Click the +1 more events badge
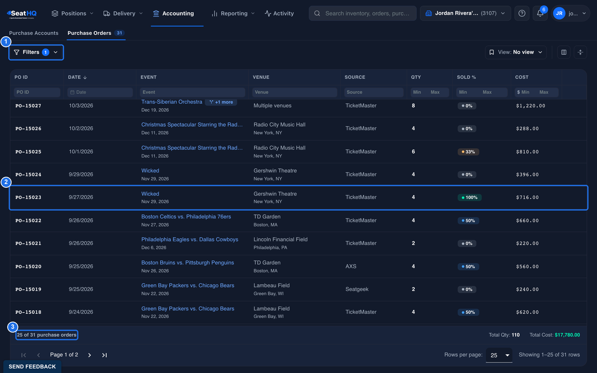The height and width of the screenshot is (373, 597). [x=221, y=102]
